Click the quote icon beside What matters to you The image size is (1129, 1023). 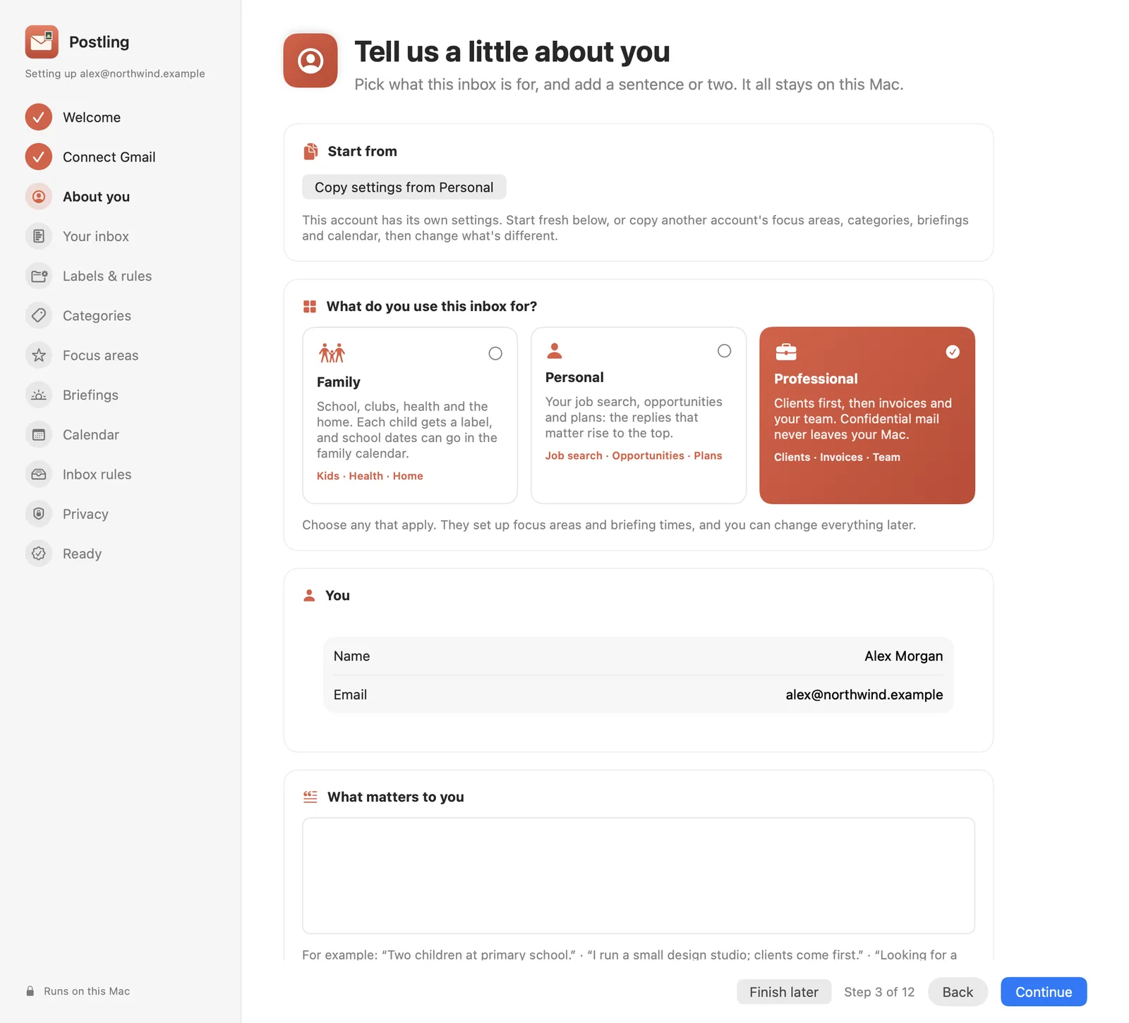(310, 797)
